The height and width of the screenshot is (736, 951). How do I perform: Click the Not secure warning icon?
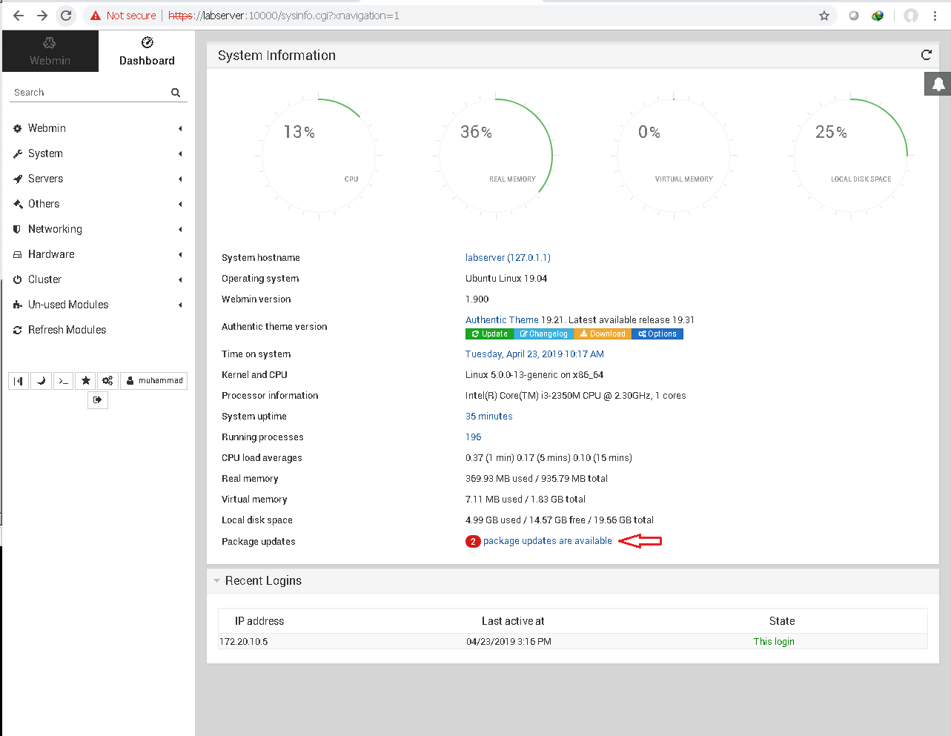coord(95,16)
